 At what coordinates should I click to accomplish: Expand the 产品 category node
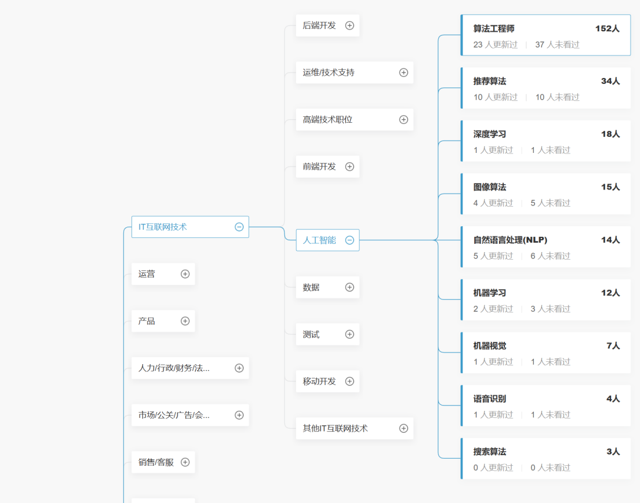(x=185, y=321)
